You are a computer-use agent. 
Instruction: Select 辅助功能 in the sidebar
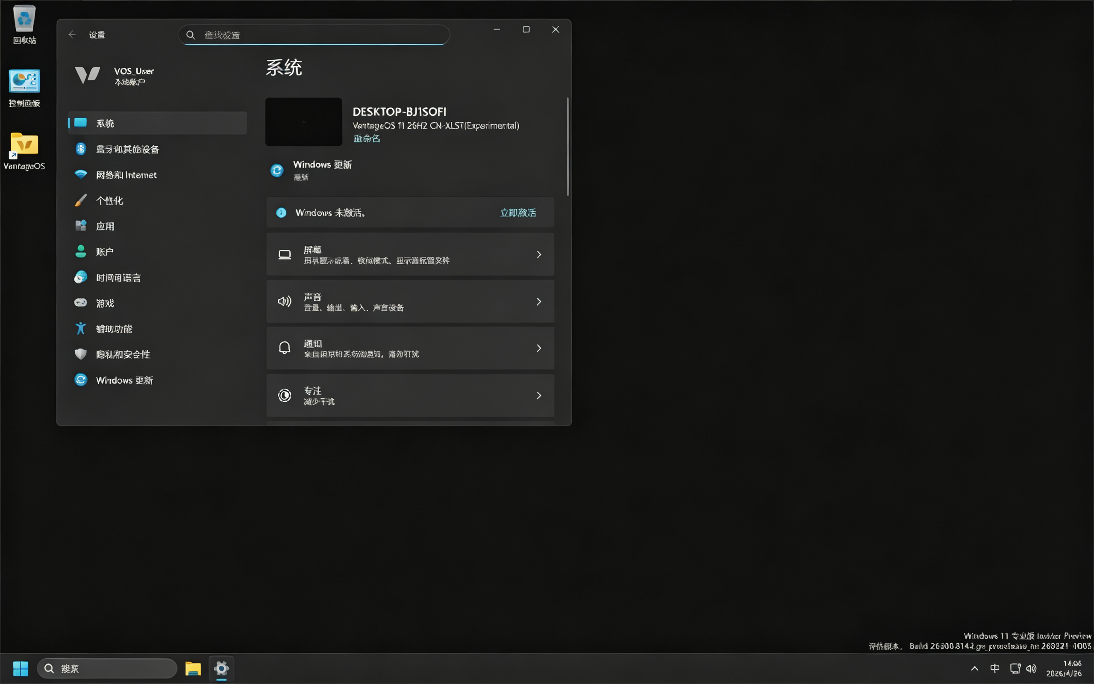157,329
